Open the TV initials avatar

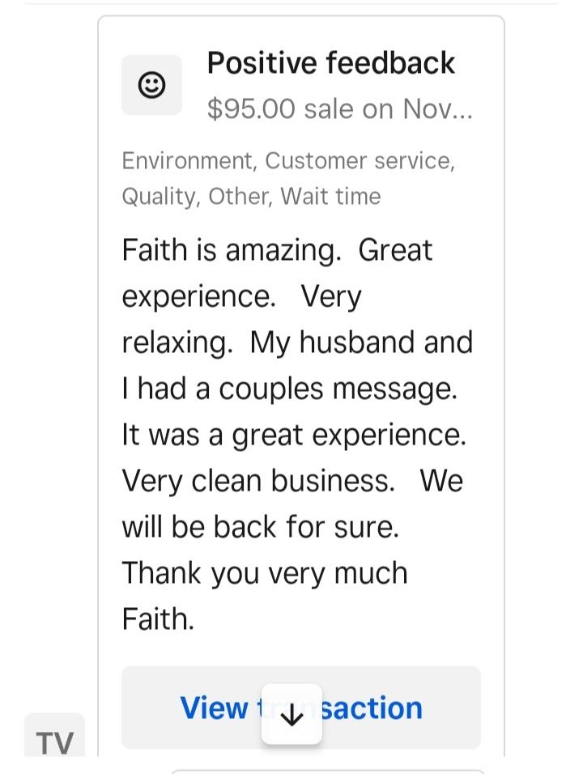[x=55, y=736]
